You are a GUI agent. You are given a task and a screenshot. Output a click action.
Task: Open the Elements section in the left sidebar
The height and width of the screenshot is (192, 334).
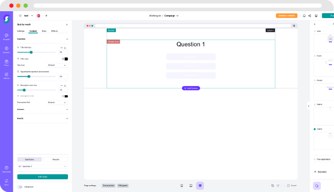pyautogui.click(x=6, y=50)
